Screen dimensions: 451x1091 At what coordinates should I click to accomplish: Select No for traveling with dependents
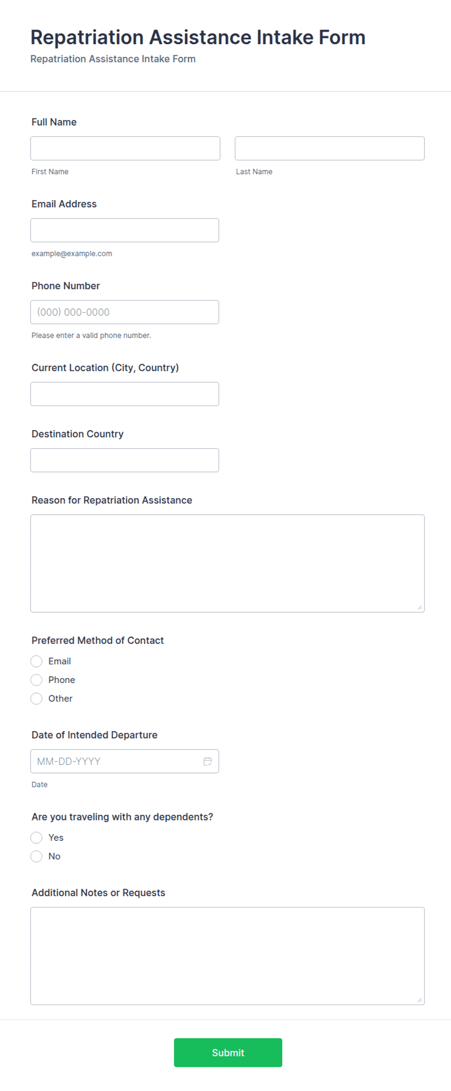coord(36,856)
